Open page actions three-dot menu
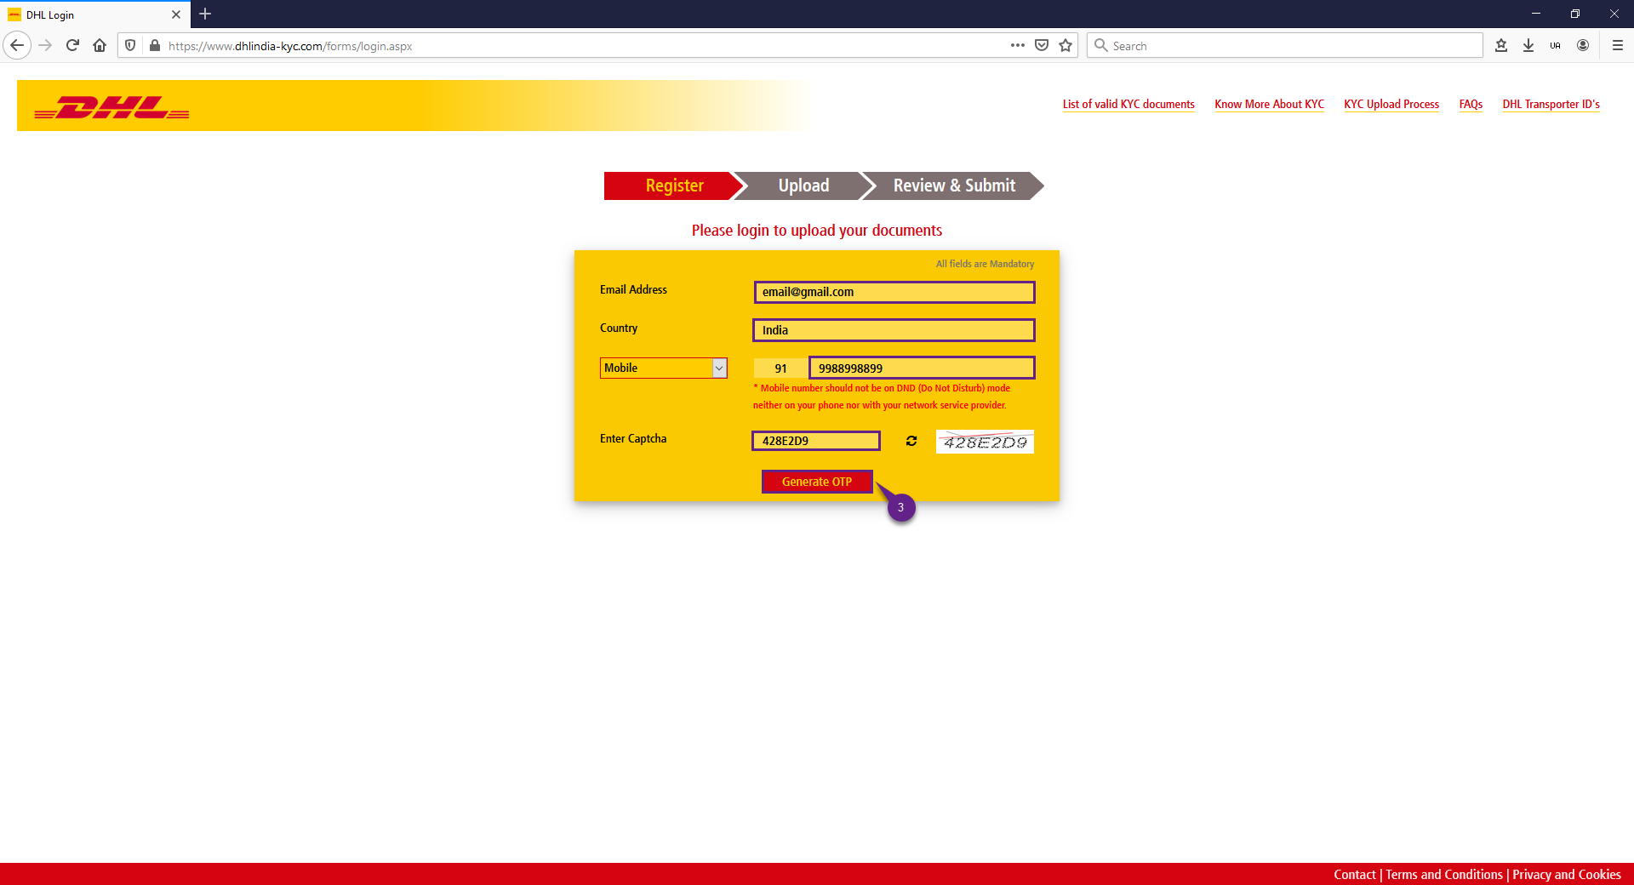 [1018, 45]
